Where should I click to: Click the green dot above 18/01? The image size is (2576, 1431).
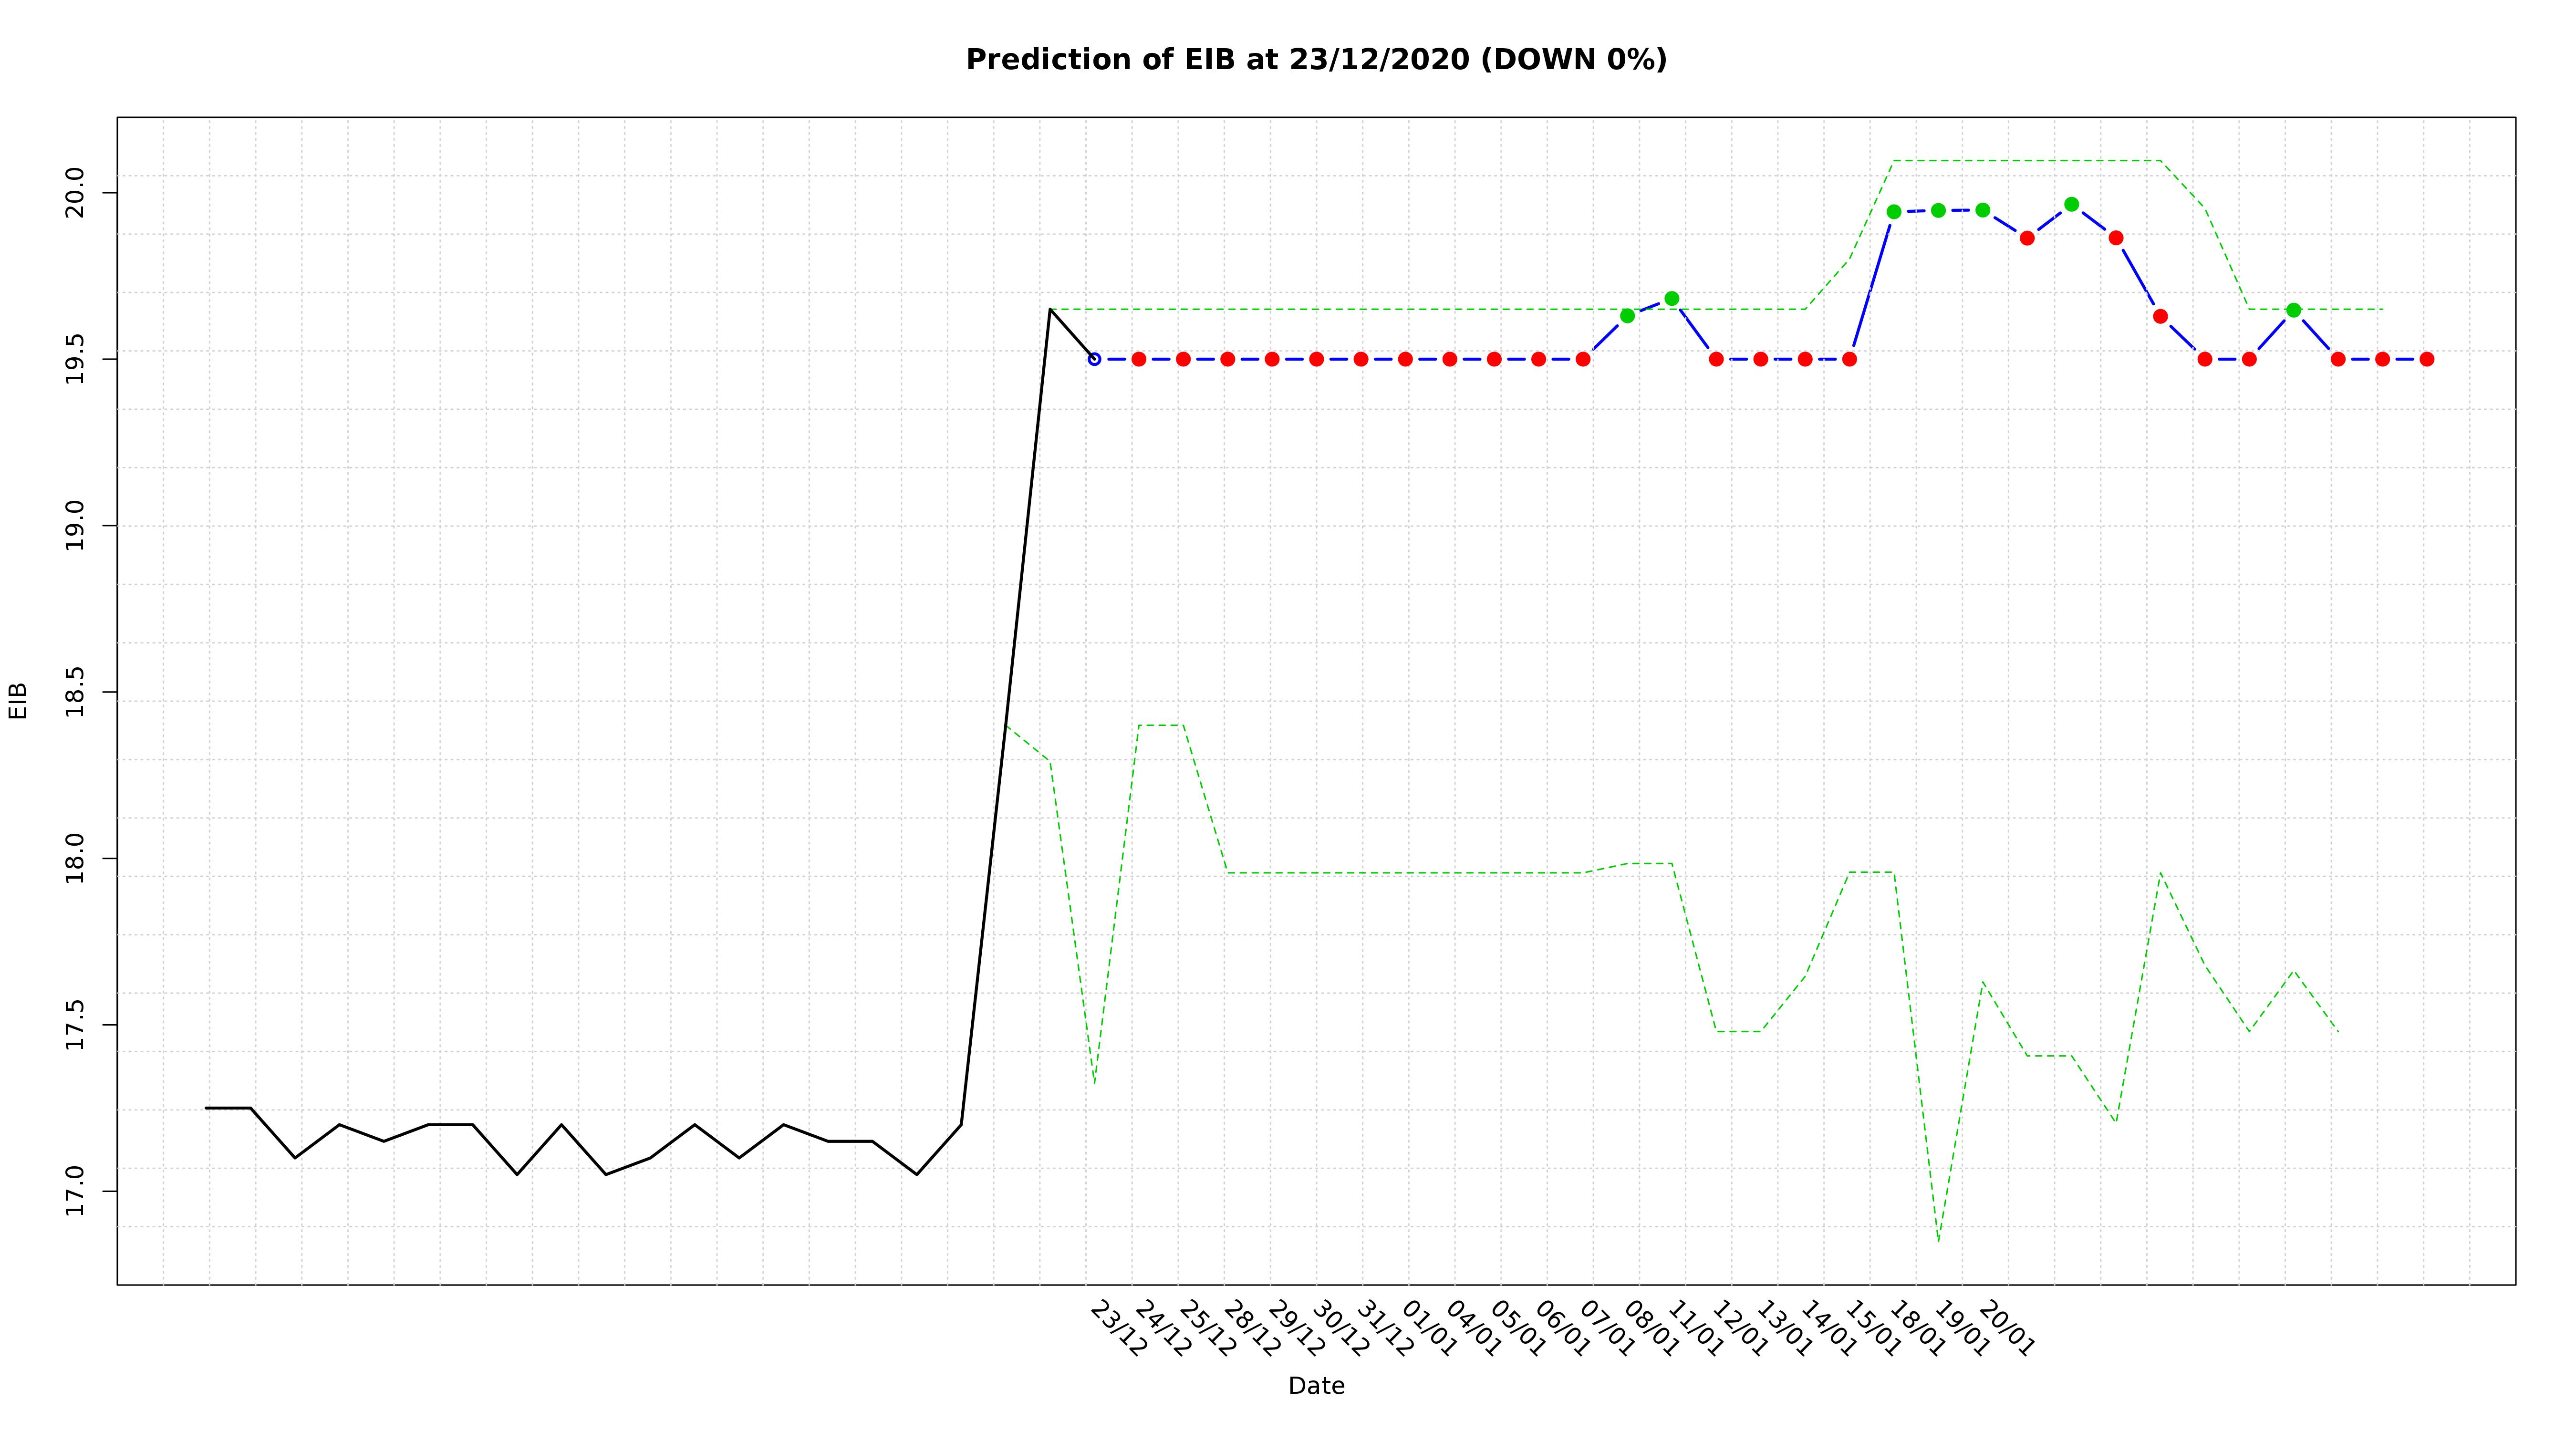point(1894,212)
